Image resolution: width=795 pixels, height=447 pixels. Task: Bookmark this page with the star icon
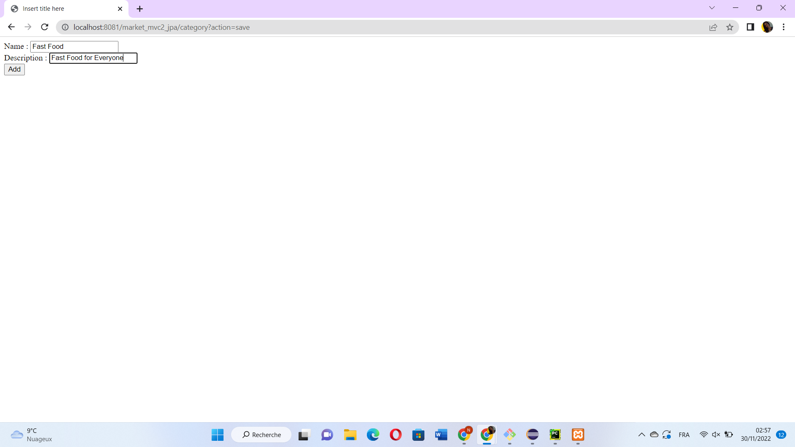pos(730,27)
